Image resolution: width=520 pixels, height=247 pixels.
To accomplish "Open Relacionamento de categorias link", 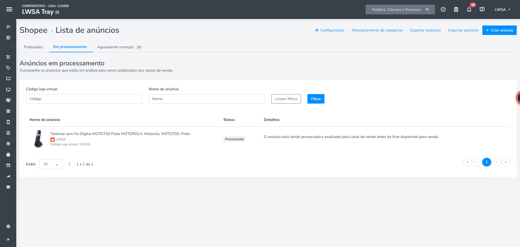I will pyautogui.click(x=377, y=30).
